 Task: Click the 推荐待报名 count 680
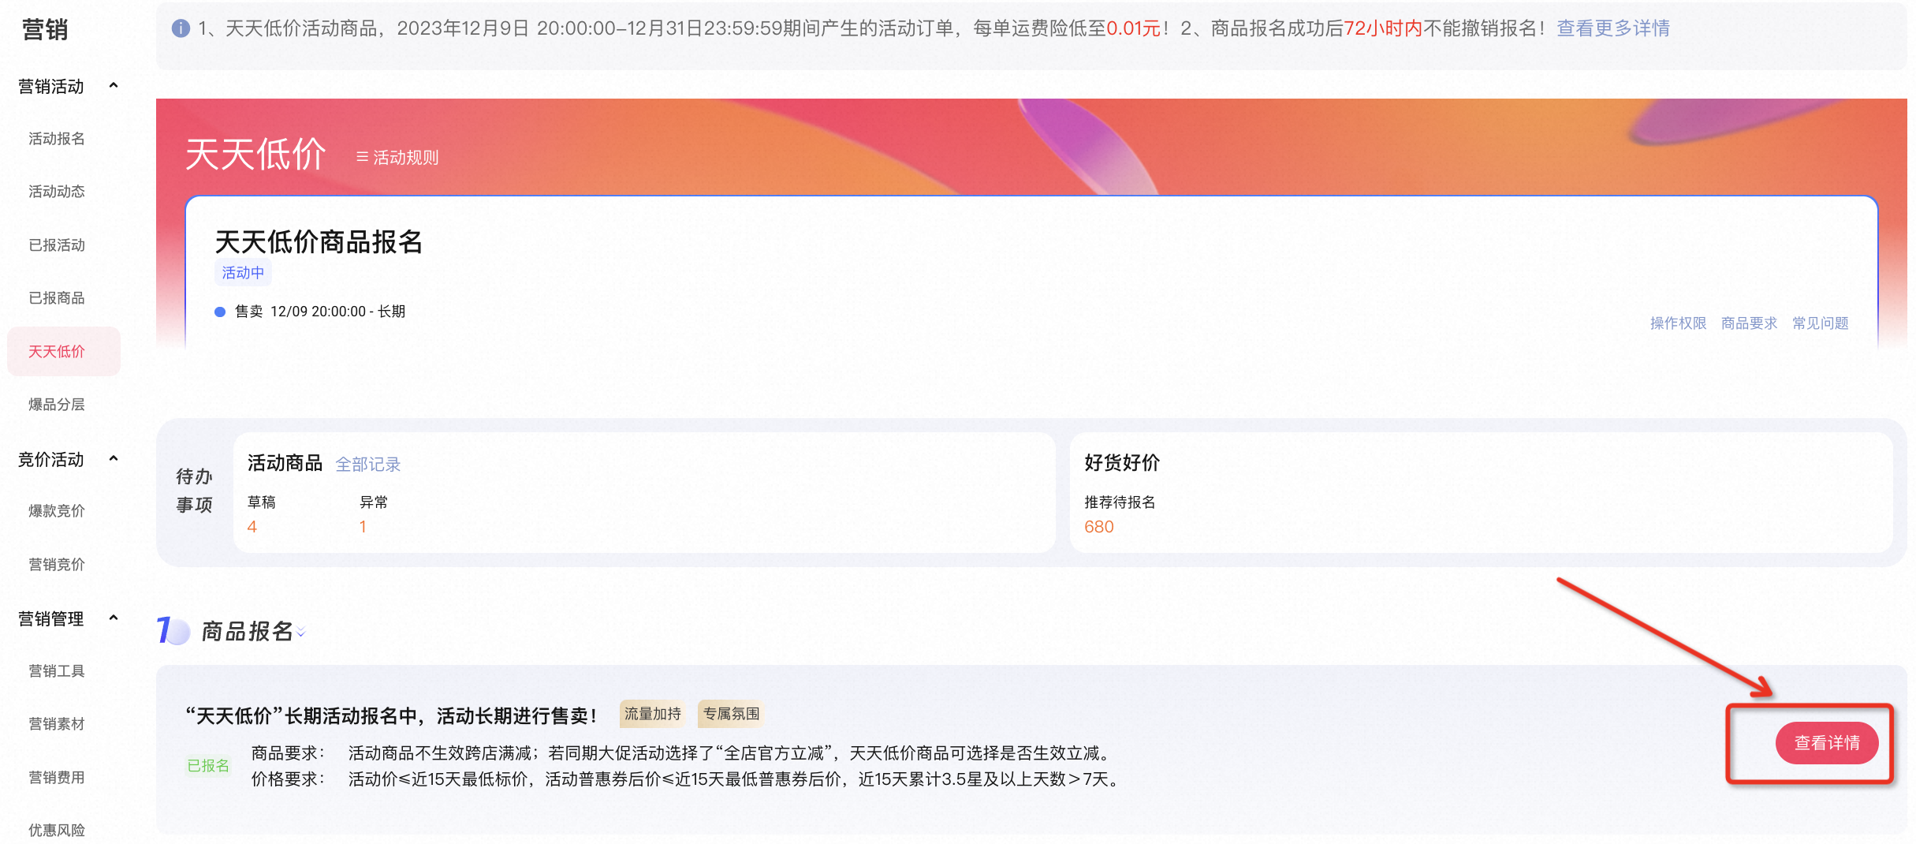point(1099,527)
